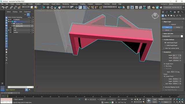The width and height of the screenshot is (185, 104).
Task: Choose the Select and Rotate tool
Action: coord(52,8)
